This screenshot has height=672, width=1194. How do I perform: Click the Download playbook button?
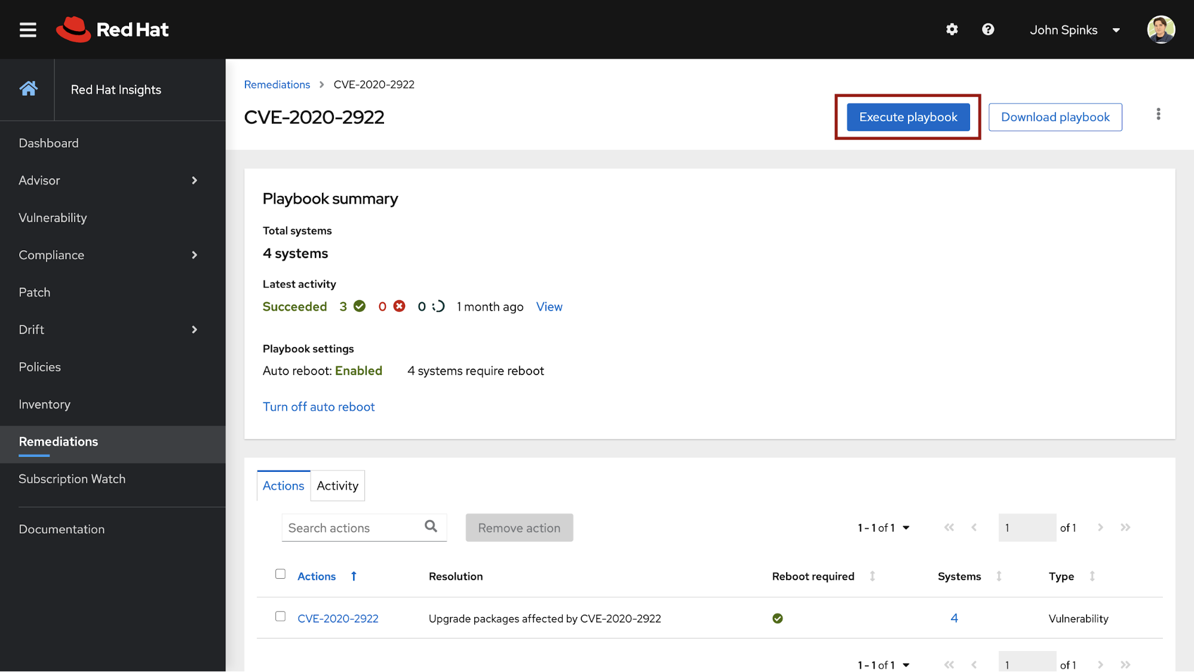point(1055,116)
